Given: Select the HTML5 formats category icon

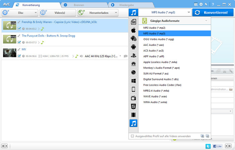Looking at the screenshot, I should 133,106.
